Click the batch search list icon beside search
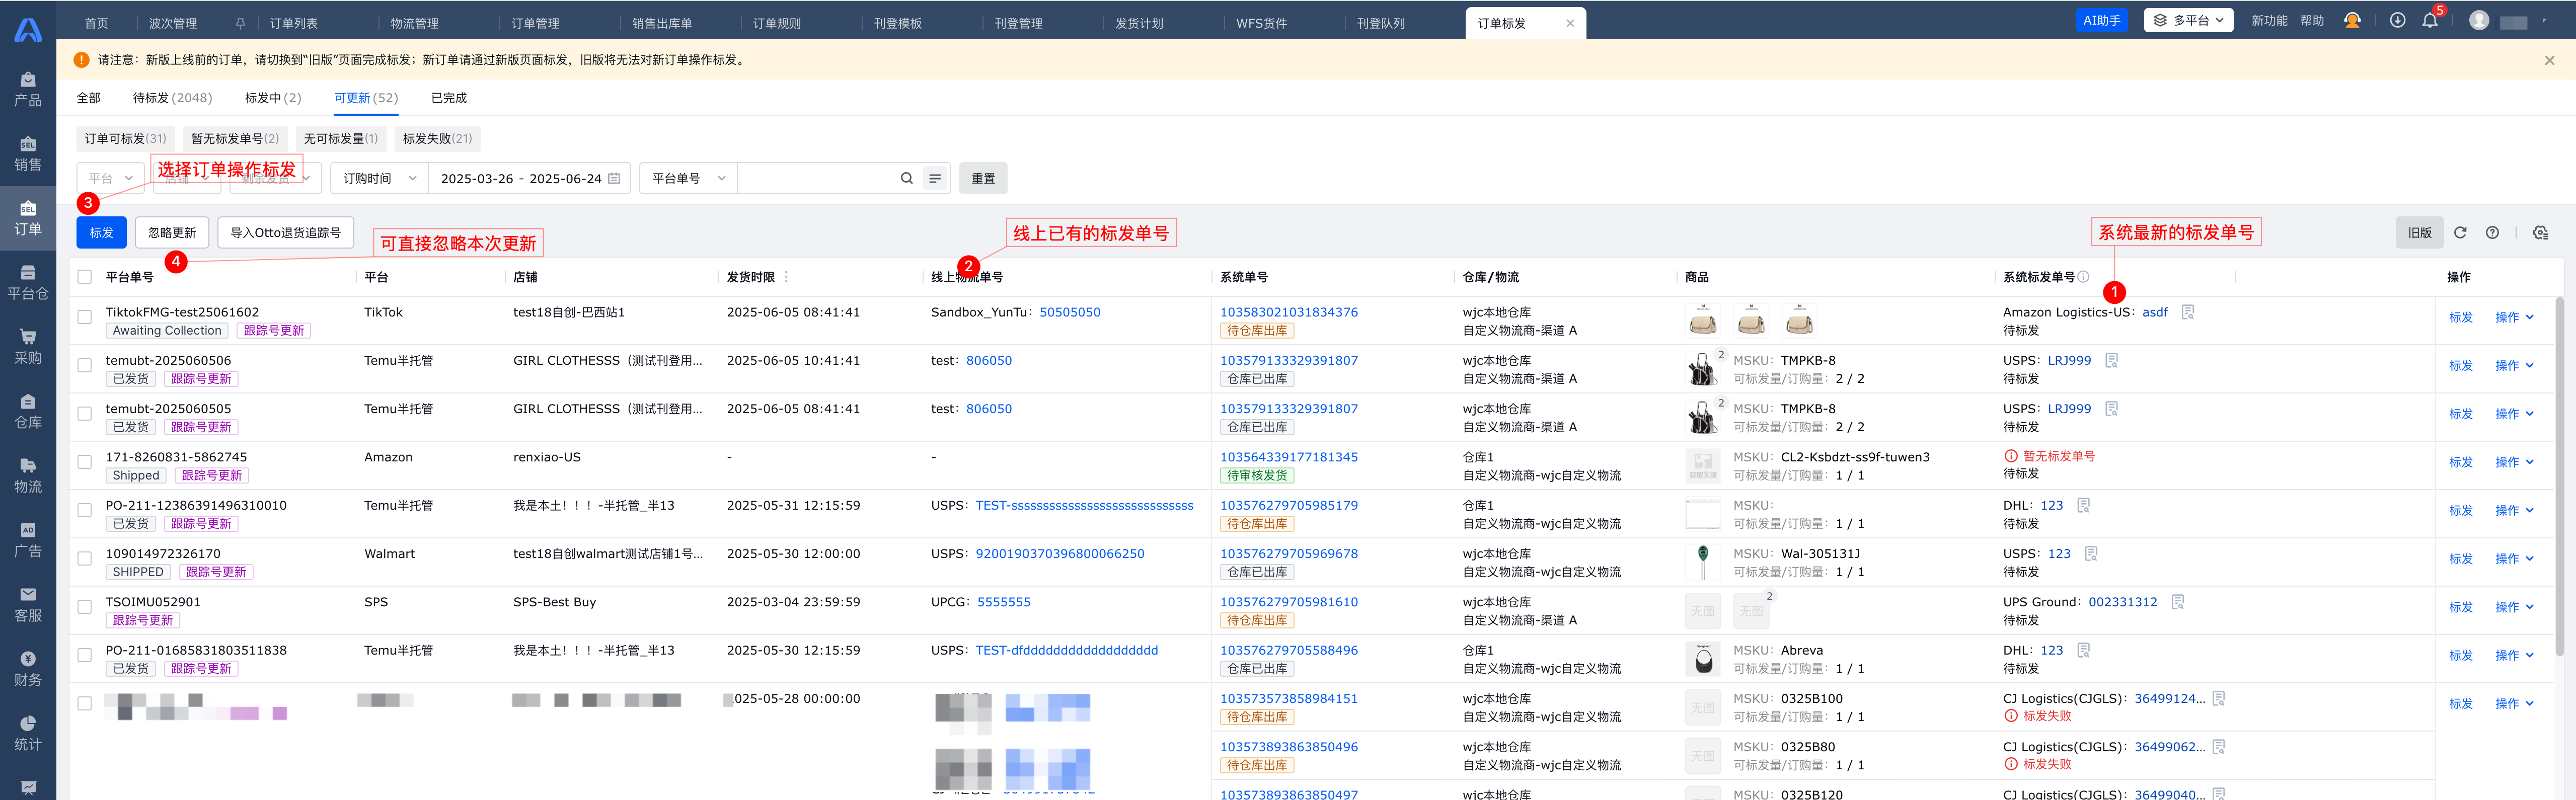Image resolution: width=2576 pixels, height=800 pixels. (935, 179)
